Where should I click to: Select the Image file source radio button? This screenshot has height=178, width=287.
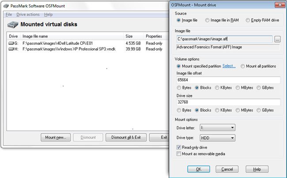tap(178, 20)
